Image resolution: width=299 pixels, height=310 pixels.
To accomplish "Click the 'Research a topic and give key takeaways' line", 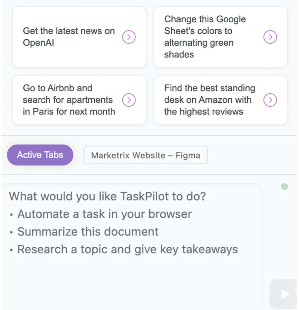I will [x=128, y=249].
